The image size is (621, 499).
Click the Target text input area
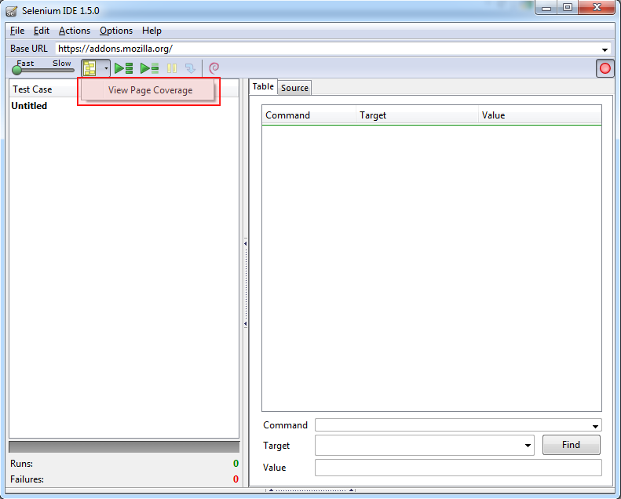click(x=418, y=445)
